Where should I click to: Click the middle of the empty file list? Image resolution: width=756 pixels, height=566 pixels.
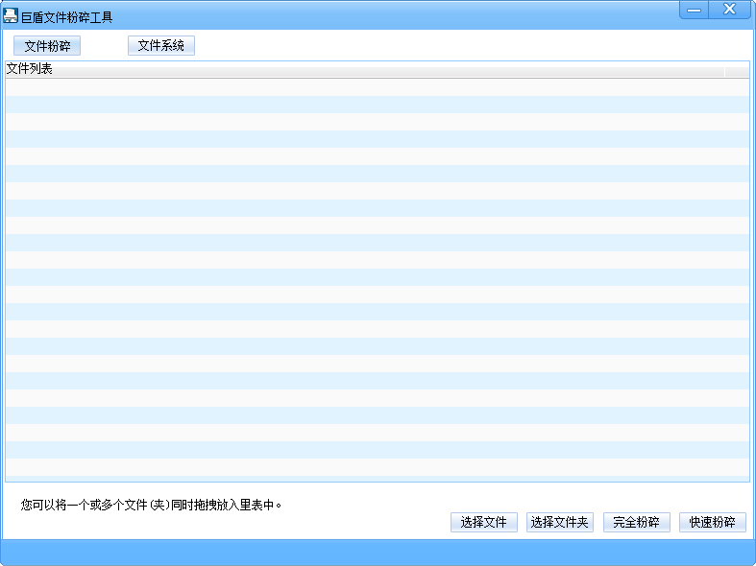(377, 278)
